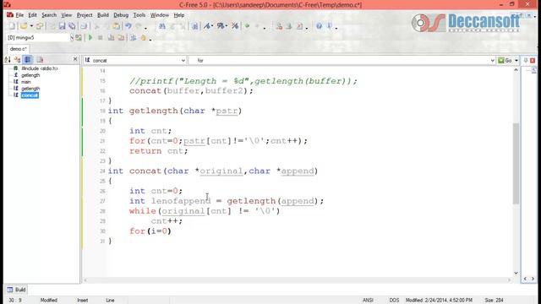
Task: Click the horizontal scroll left arrow
Action: tap(86, 280)
